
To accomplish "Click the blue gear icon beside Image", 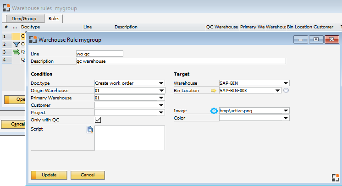I will click(x=213, y=111).
